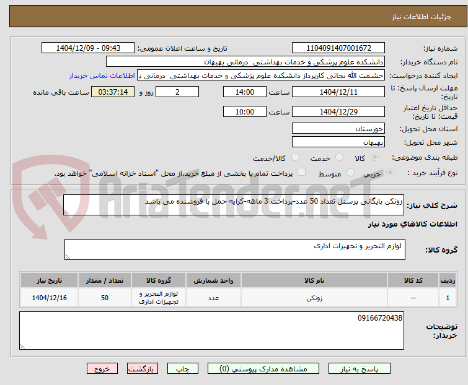Click the delivery province field خوزستان

pyautogui.click(x=338, y=128)
